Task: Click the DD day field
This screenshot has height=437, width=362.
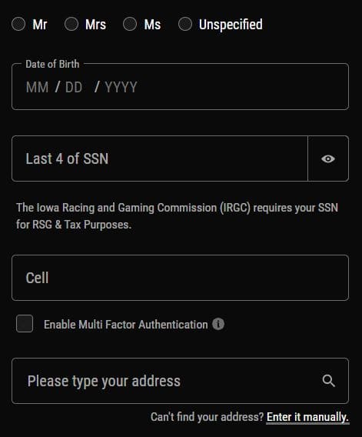Action: 74,87
